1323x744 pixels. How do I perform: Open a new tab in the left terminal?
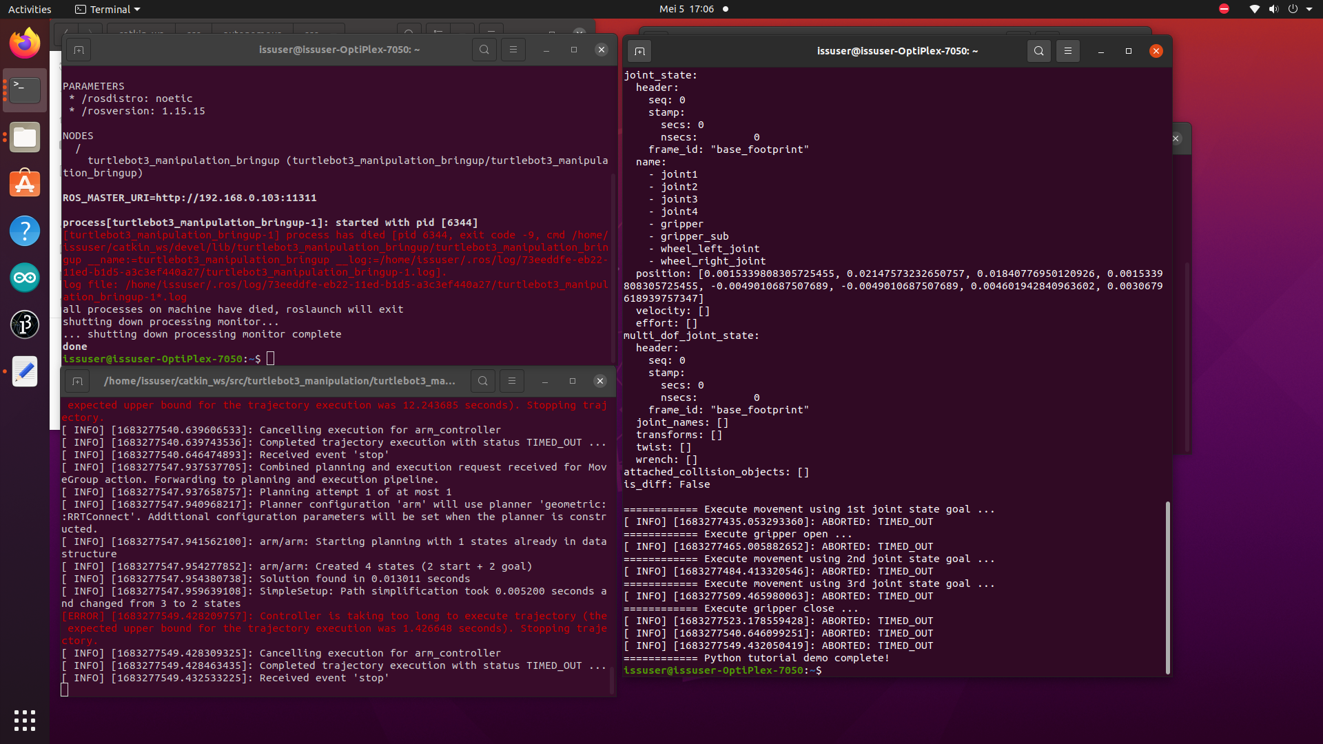coord(78,49)
